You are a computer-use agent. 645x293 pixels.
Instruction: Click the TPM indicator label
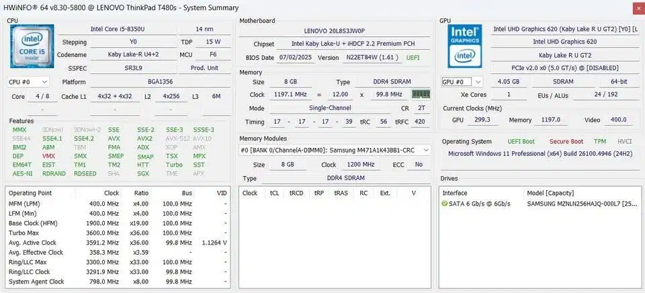point(600,142)
